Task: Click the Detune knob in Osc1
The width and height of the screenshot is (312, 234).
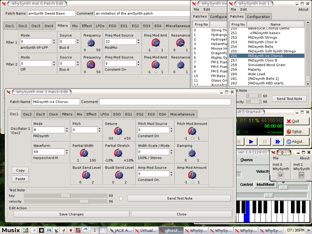Action: pyautogui.click(x=118, y=131)
